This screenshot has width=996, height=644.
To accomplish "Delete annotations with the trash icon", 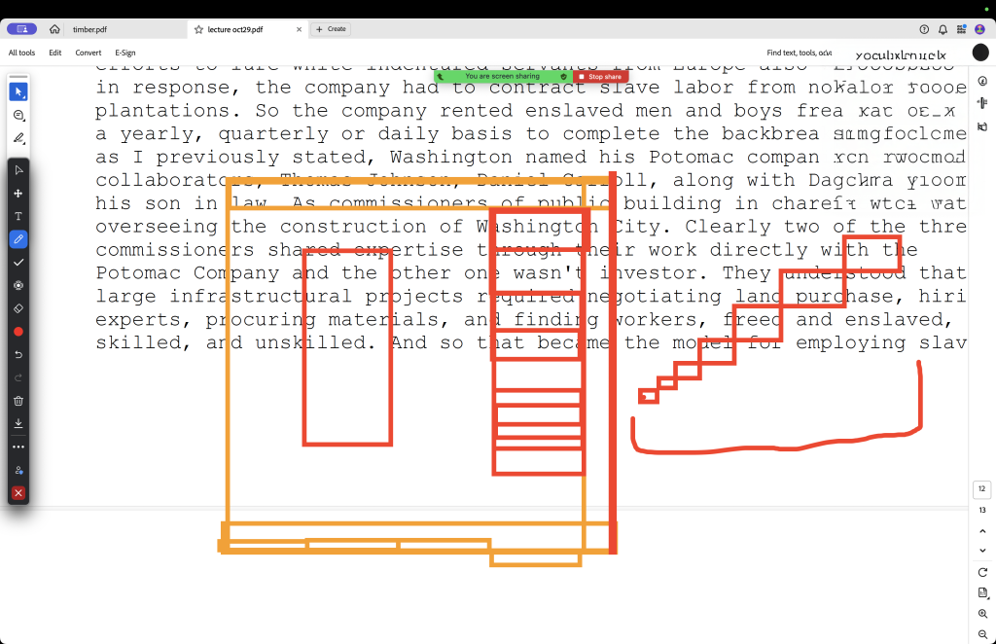I will [x=18, y=401].
